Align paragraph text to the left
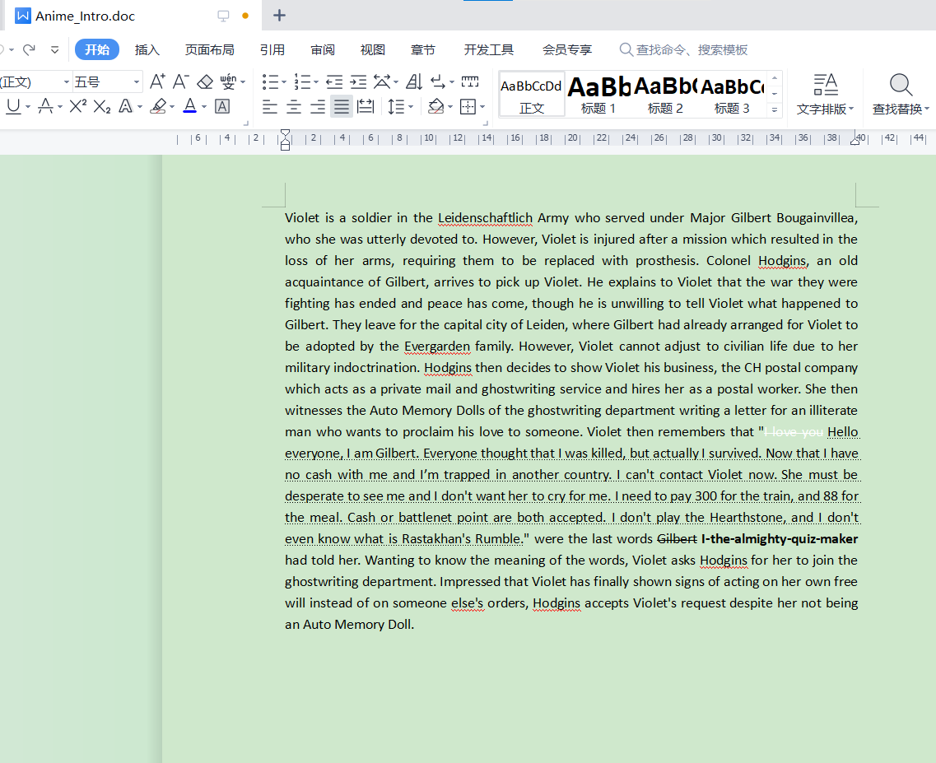 point(270,107)
